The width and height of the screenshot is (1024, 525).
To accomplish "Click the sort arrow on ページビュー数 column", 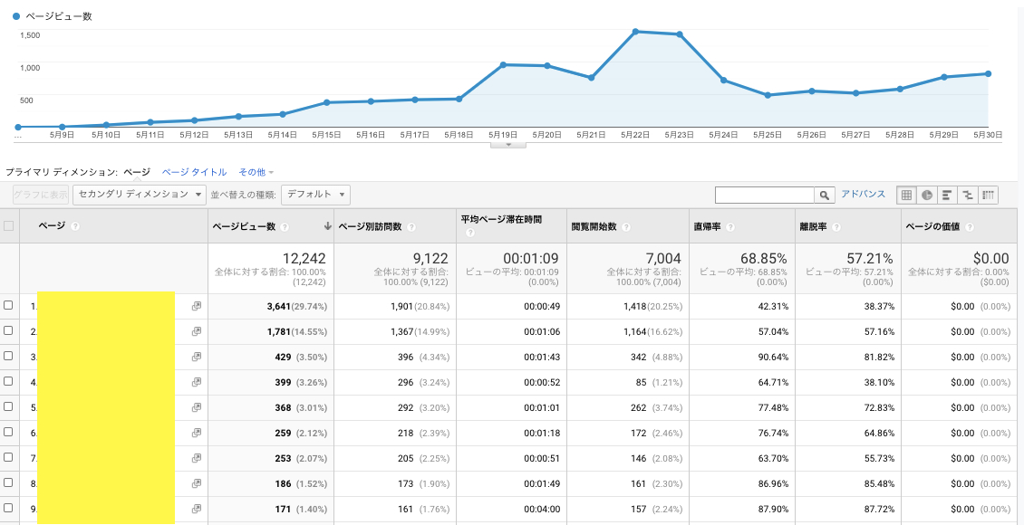I will 326,226.
